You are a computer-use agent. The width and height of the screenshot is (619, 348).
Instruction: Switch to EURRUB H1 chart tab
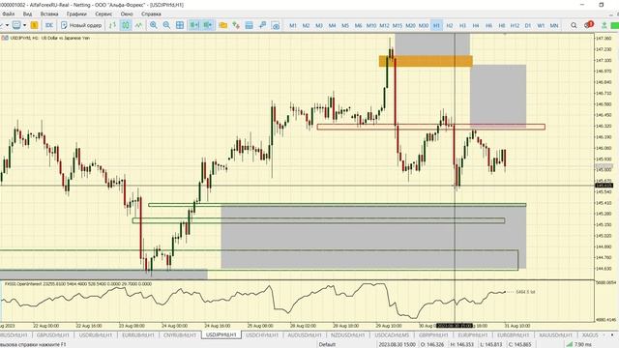point(137,335)
